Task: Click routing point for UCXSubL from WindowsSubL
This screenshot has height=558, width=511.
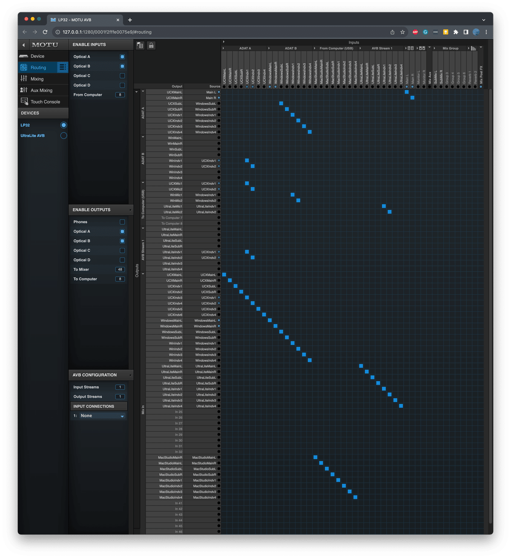Action: (281, 104)
